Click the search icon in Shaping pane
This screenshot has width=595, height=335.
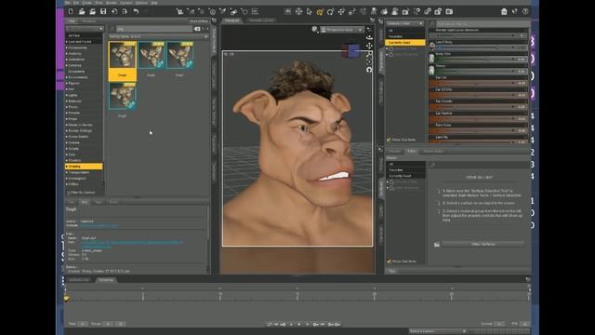[432, 24]
